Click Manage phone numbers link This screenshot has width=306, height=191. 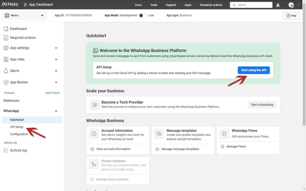click(x=112, y=179)
